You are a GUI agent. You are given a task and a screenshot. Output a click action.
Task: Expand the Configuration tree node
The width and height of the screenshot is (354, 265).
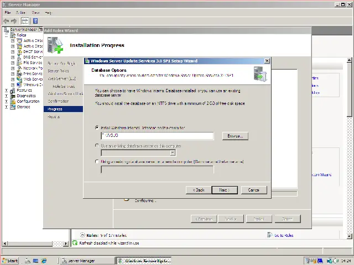[x=6, y=102]
